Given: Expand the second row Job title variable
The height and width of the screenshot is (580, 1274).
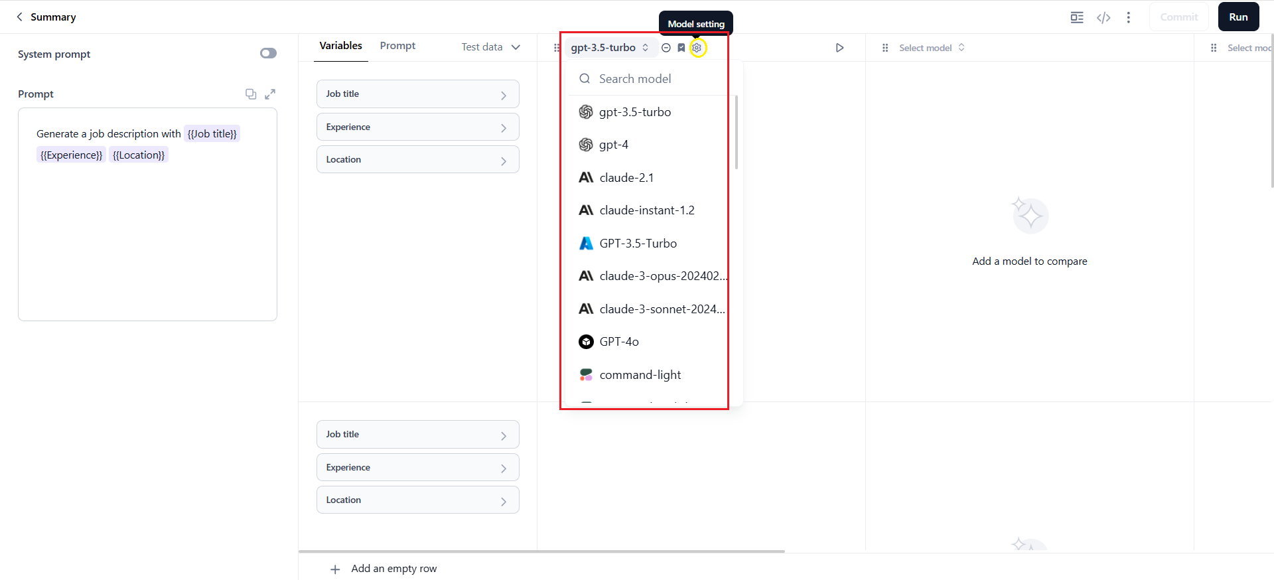Looking at the screenshot, I should [x=418, y=435].
